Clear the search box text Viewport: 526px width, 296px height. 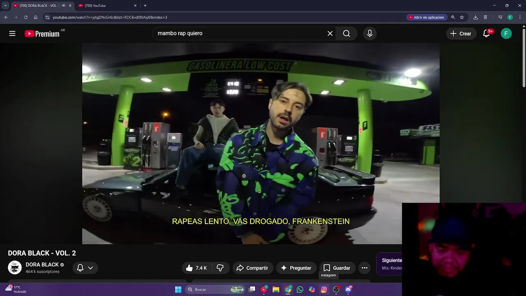point(330,34)
